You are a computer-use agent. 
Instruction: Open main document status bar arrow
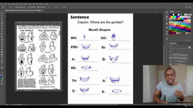(27, 105)
